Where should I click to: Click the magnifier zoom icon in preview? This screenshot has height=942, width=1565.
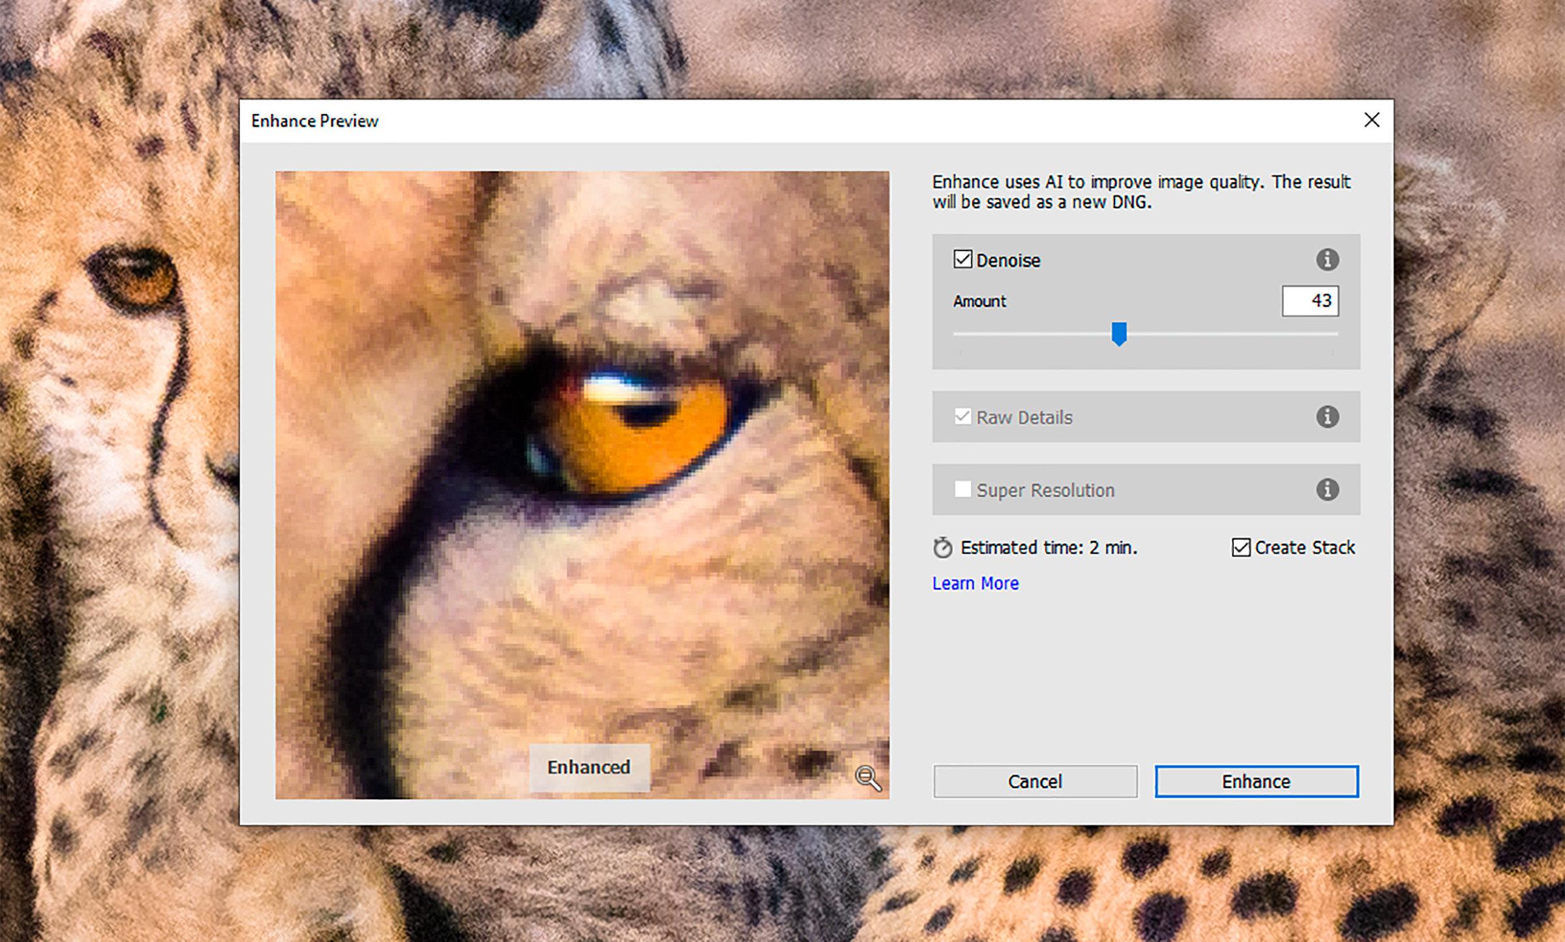coord(867,777)
